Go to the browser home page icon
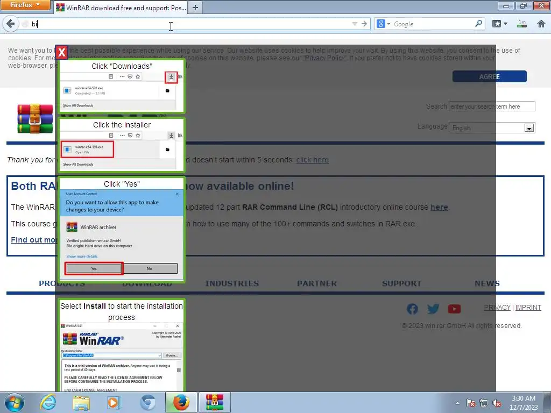This screenshot has height=413, width=551. click(541, 24)
